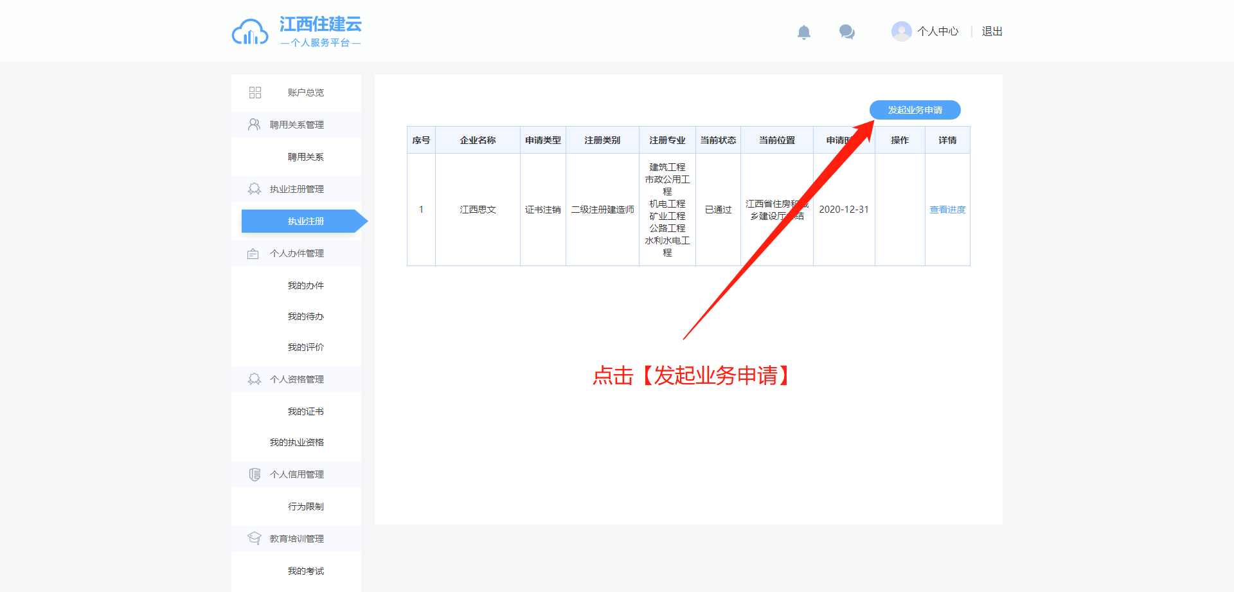Expand the 个人资格管理 section
Image resolution: width=1234 pixels, height=592 pixels.
coord(296,379)
